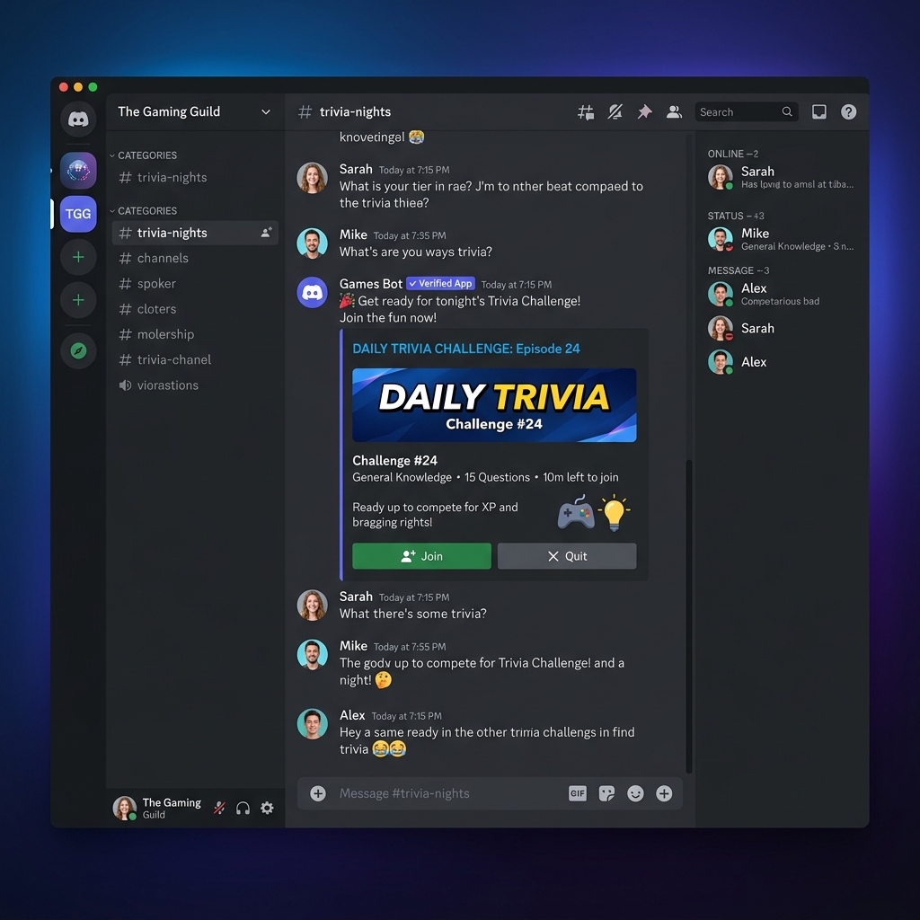Open the Explore servers compass icon
Screen dimensions: 920x920
point(78,350)
